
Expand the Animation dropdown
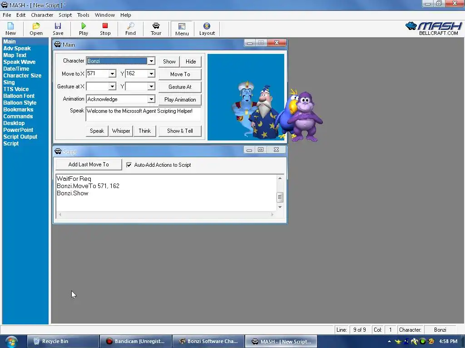pos(151,99)
